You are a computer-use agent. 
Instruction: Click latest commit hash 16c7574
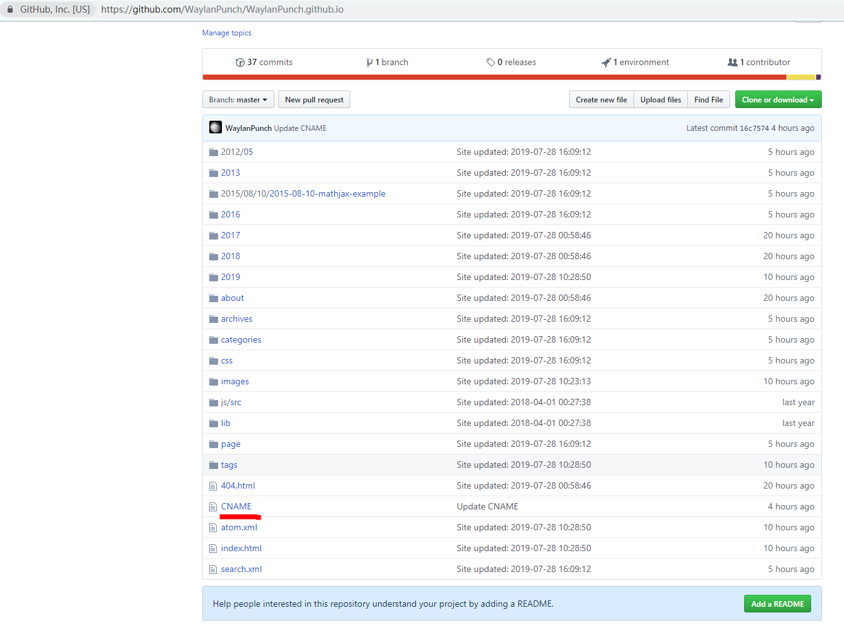coord(754,128)
